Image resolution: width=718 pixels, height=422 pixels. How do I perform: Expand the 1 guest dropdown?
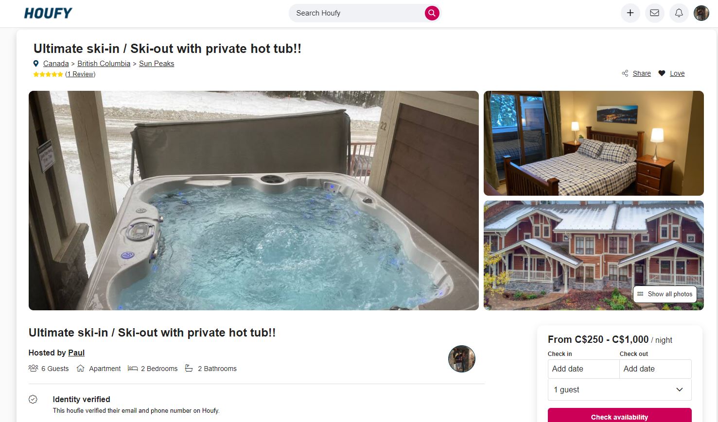(619, 389)
